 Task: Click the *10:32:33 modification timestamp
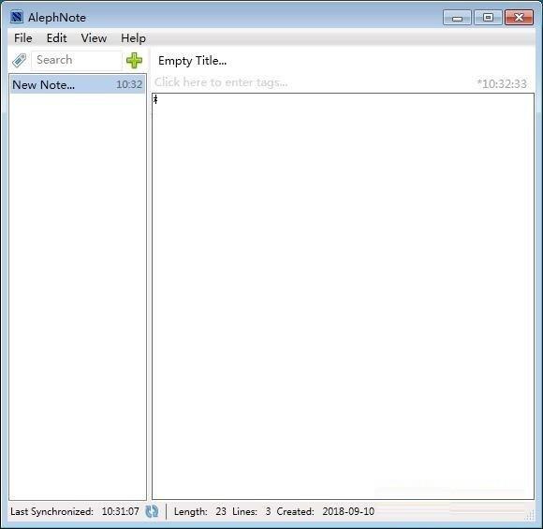coord(502,83)
